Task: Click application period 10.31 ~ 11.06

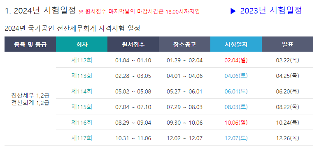Action: coord(133,138)
